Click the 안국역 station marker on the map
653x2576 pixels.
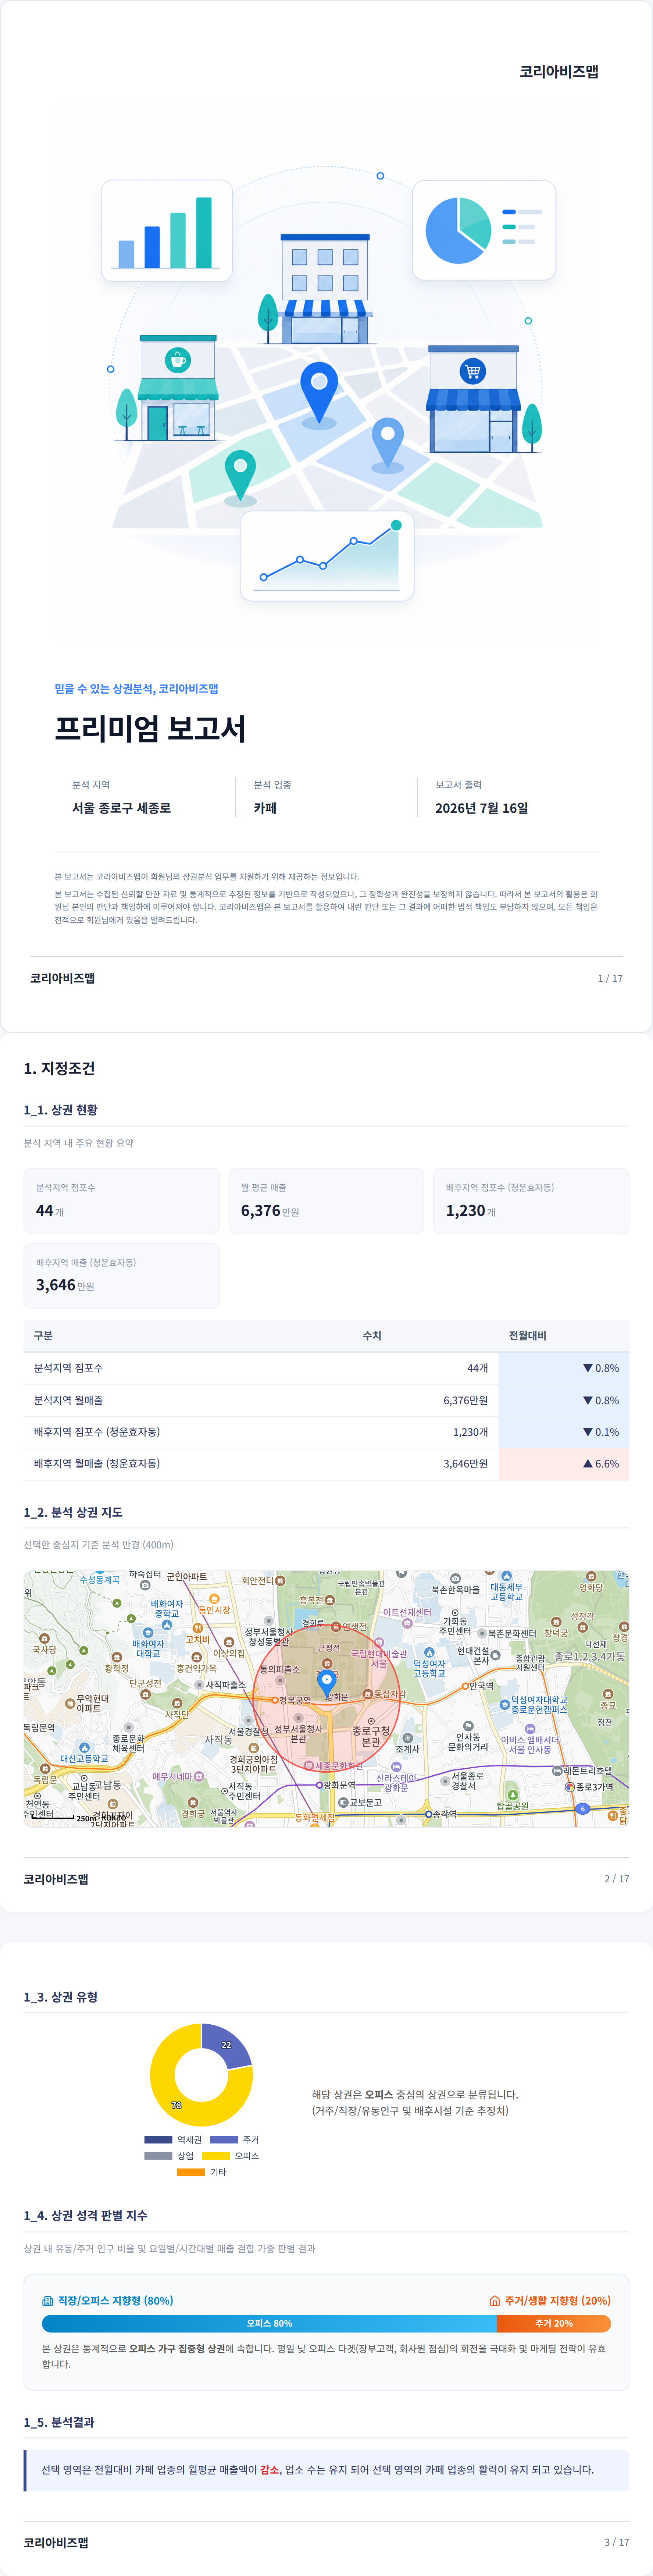465,1686
